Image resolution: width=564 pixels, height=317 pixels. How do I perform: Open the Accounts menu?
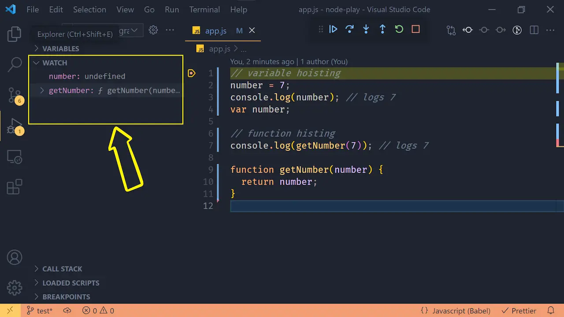[x=15, y=257]
